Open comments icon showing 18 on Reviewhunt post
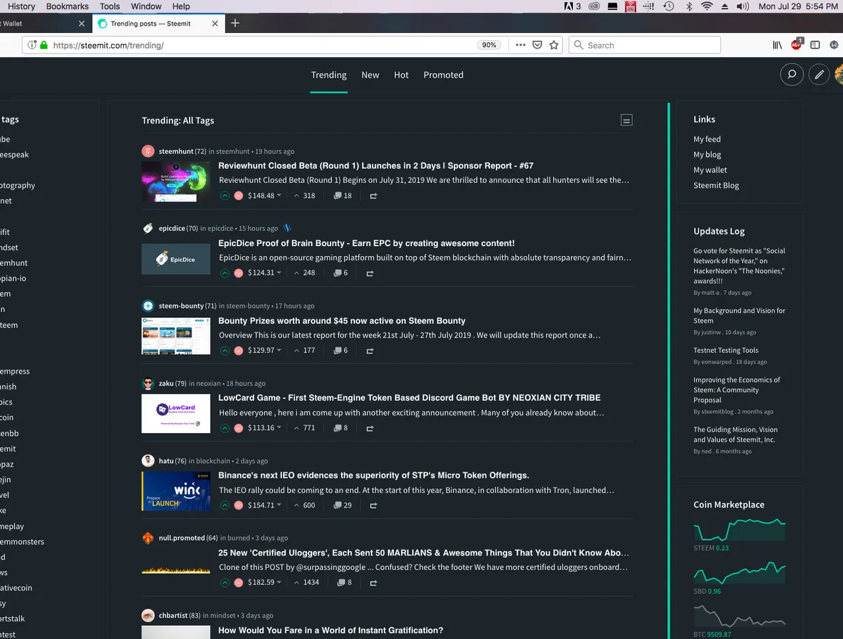The width and height of the screenshot is (843, 639). [x=342, y=195]
